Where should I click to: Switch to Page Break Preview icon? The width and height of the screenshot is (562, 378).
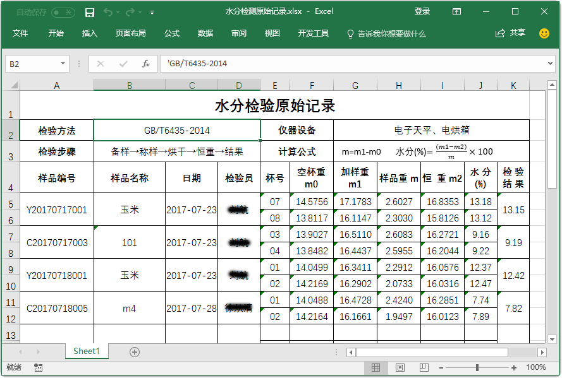coord(424,368)
